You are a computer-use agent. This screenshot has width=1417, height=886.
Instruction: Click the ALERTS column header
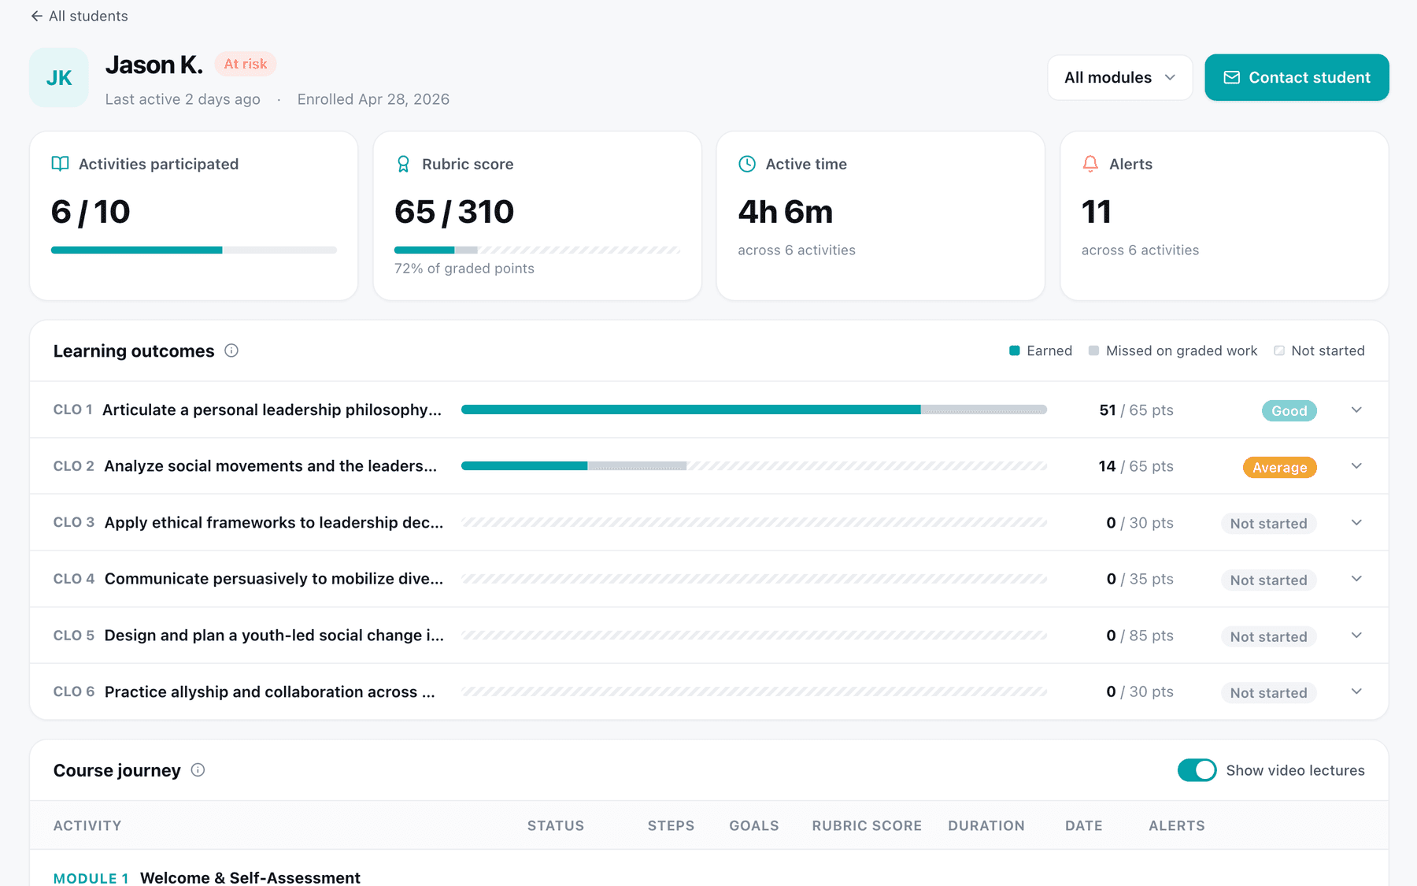pos(1177,825)
